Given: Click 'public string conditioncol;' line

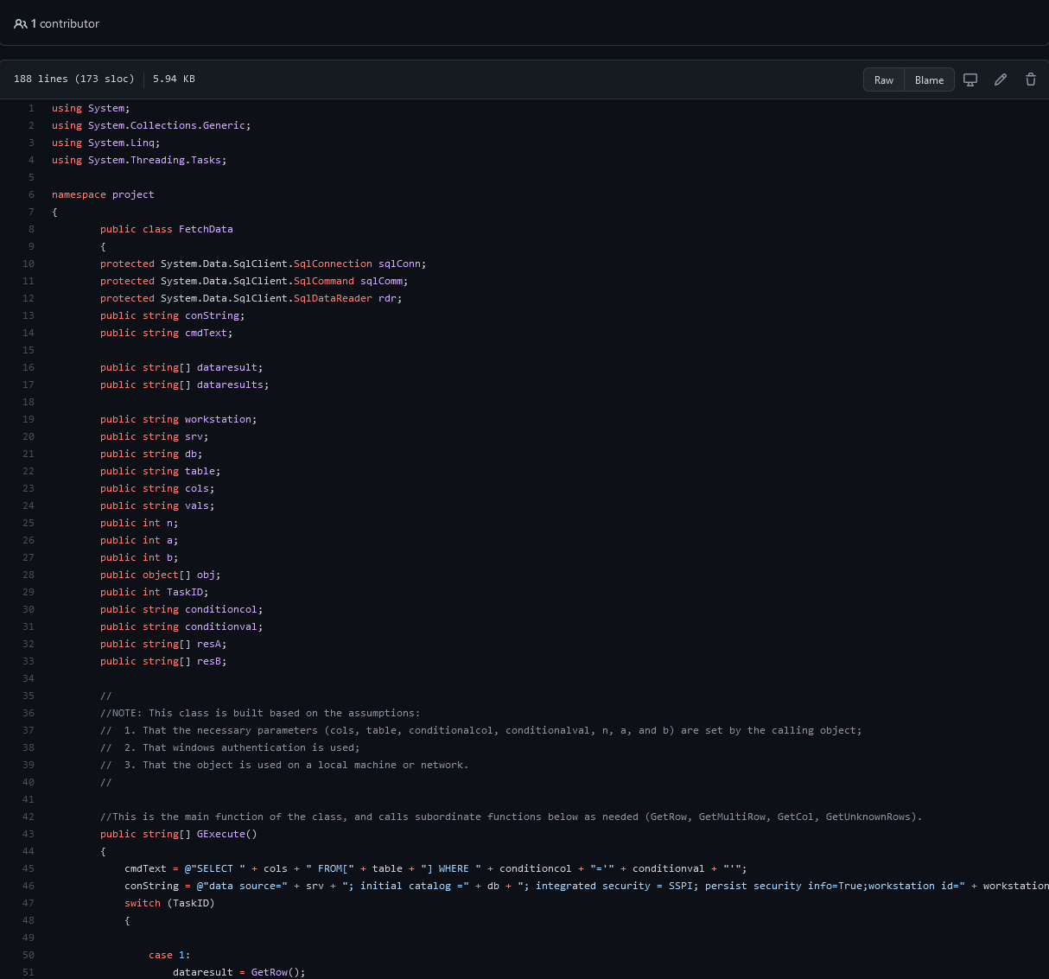Looking at the screenshot, I should [181, 609].
